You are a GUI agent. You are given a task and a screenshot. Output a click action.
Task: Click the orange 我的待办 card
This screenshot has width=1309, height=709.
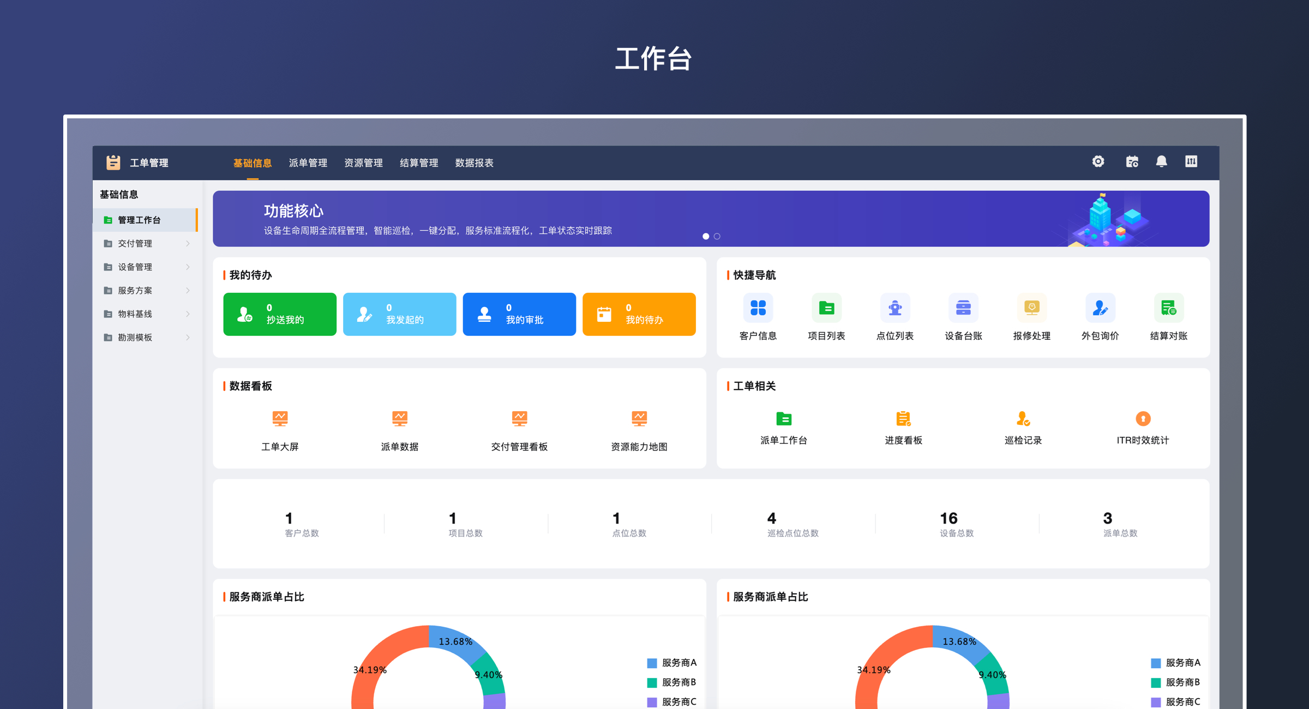tap(639, 314)
